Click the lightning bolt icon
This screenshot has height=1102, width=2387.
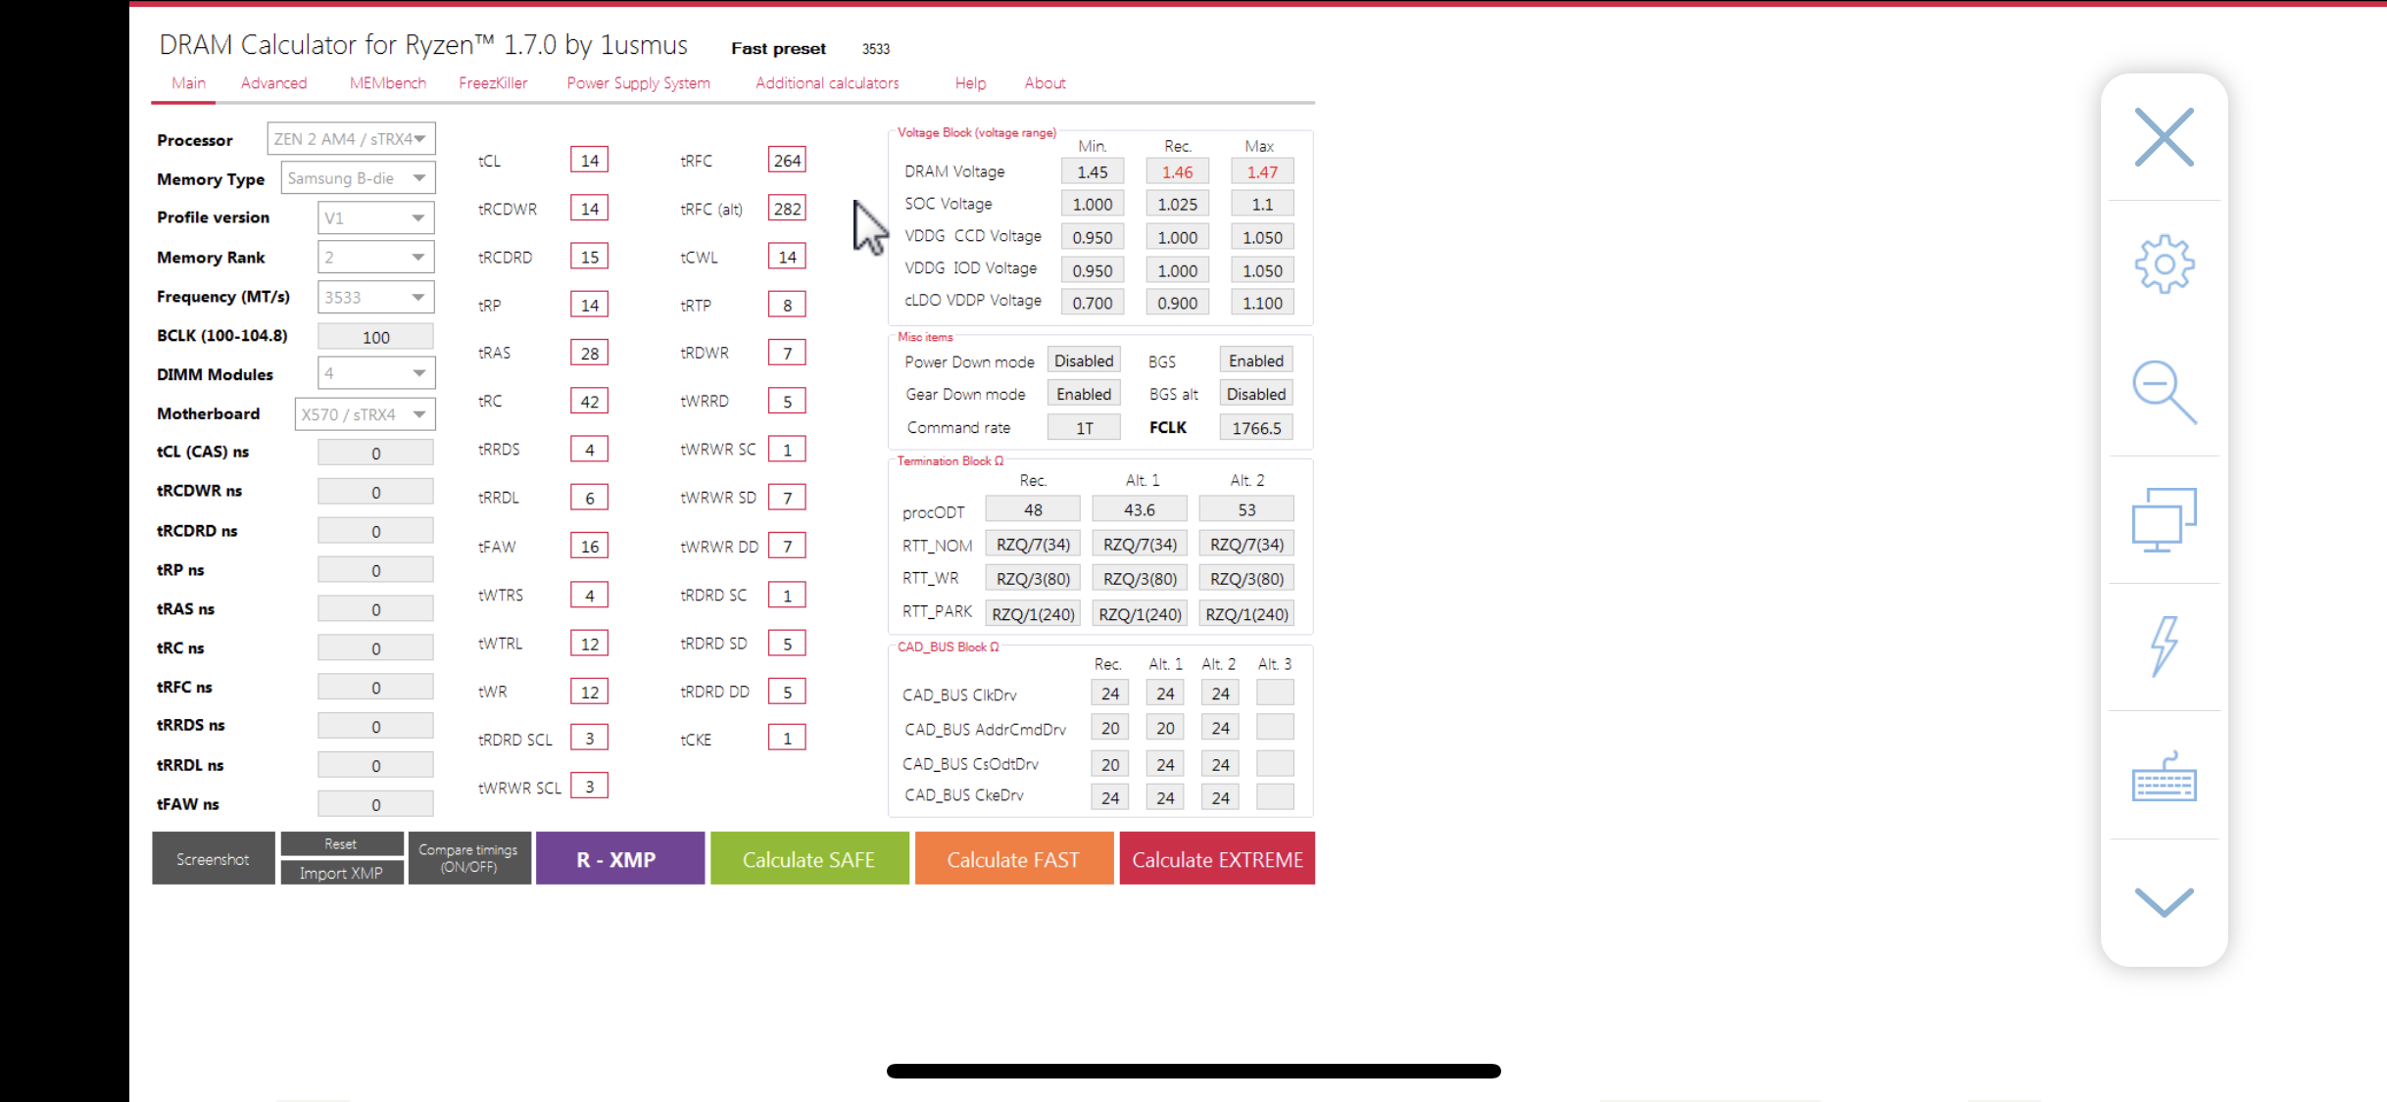point(2164,647)
